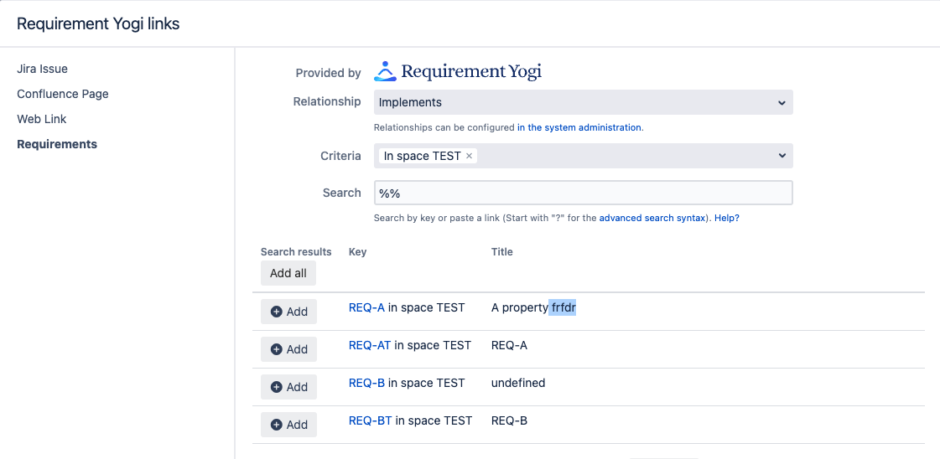Open the REQ-A requirement link
Image resolution: width=940 pixels, height=459 pixels.
[x=366, y=307]
